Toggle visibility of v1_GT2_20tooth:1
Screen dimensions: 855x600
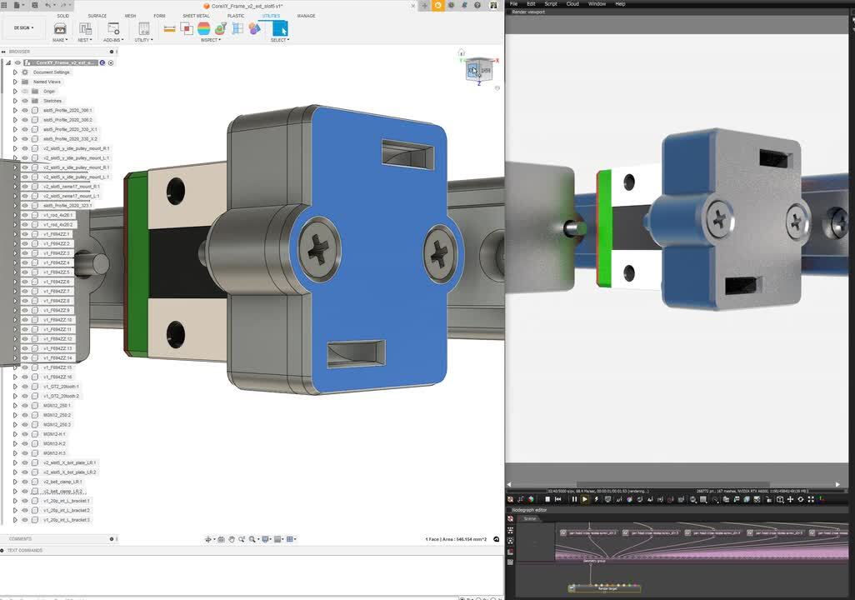point(25,387)
